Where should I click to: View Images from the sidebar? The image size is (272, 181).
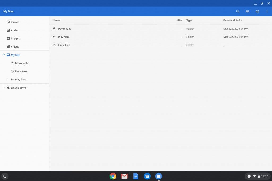click(15, 38)
